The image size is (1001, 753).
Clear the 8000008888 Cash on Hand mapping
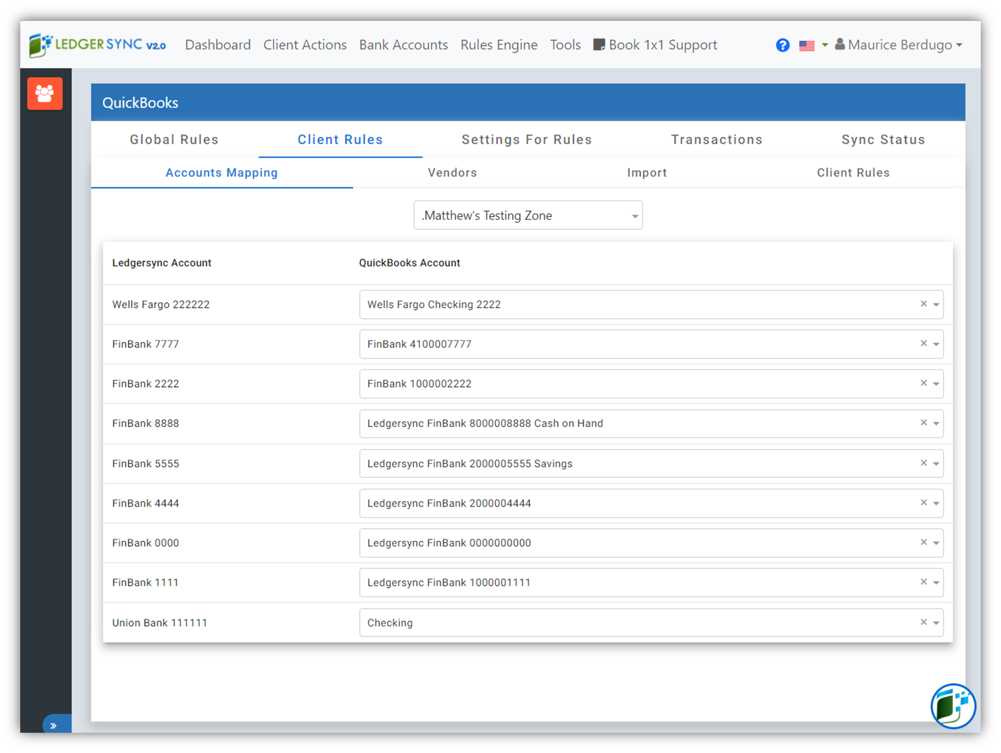click(924, 423)
